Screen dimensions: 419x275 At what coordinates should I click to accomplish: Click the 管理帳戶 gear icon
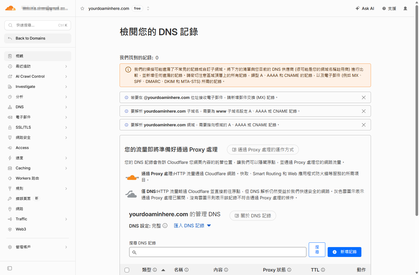pos(10,247)
